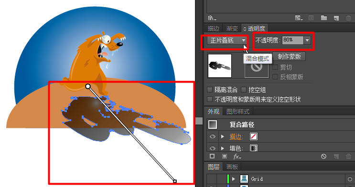
Task: Click the 描边 none color swatch
Action: (x=254, y=136)
